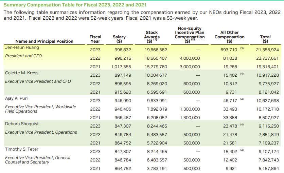
Task: Click the Non-Equity Incentive Plan Compensation header
Action: coord(190,35)
